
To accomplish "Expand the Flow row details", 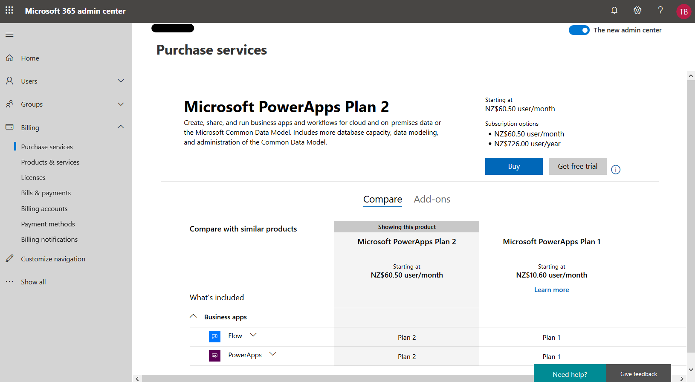I will coord(253,335).
